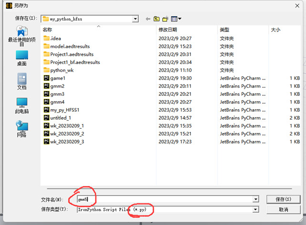306x225 pixels.
Task: Open This PC (此电脑) shortcut
Action: pos(22,106)
